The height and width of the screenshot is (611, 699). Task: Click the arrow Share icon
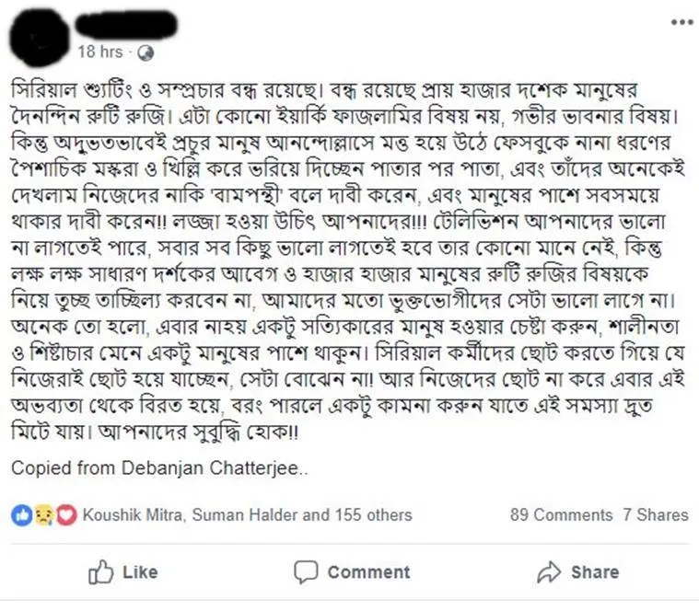[549, 571]
